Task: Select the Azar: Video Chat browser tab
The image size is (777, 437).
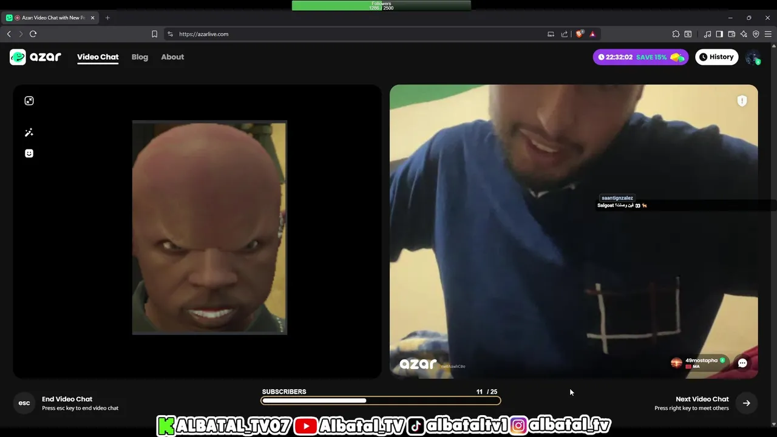Action: click(51, 18)
